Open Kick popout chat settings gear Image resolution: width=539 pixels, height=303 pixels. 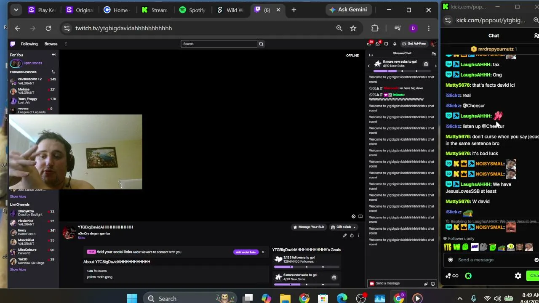pyautogui.click(x=518, y=276)
